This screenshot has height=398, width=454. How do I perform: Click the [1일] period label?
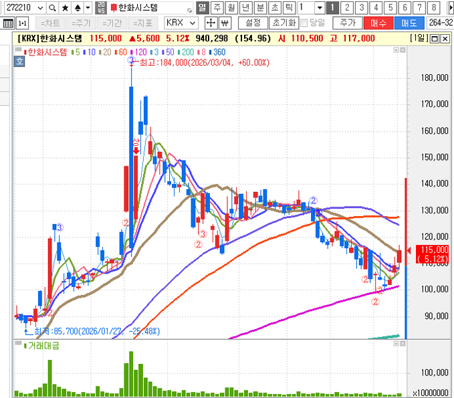point(419,38)
